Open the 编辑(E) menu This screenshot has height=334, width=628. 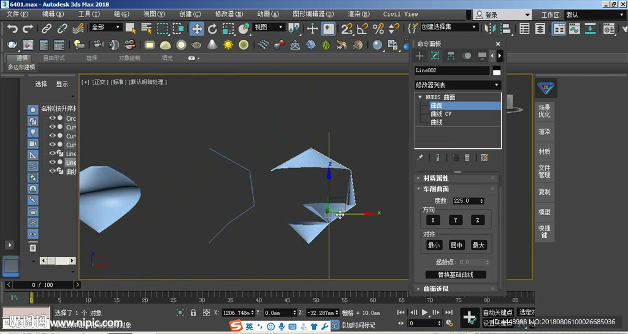53,14
